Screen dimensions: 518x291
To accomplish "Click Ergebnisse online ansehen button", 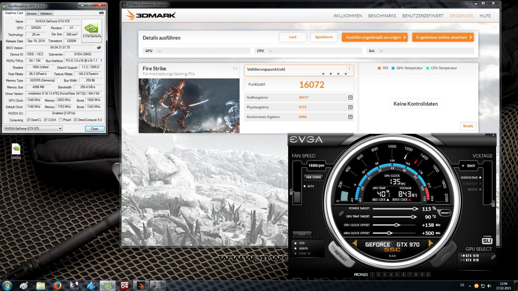I will click(x=443, y=37).
